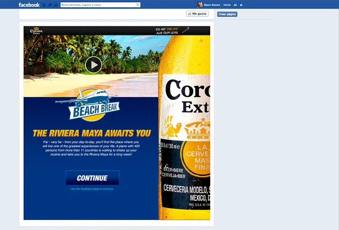The width and height of the screenshot is (339, 230).
Task: Click the Crear página button
Action: [x=227, y=14]
